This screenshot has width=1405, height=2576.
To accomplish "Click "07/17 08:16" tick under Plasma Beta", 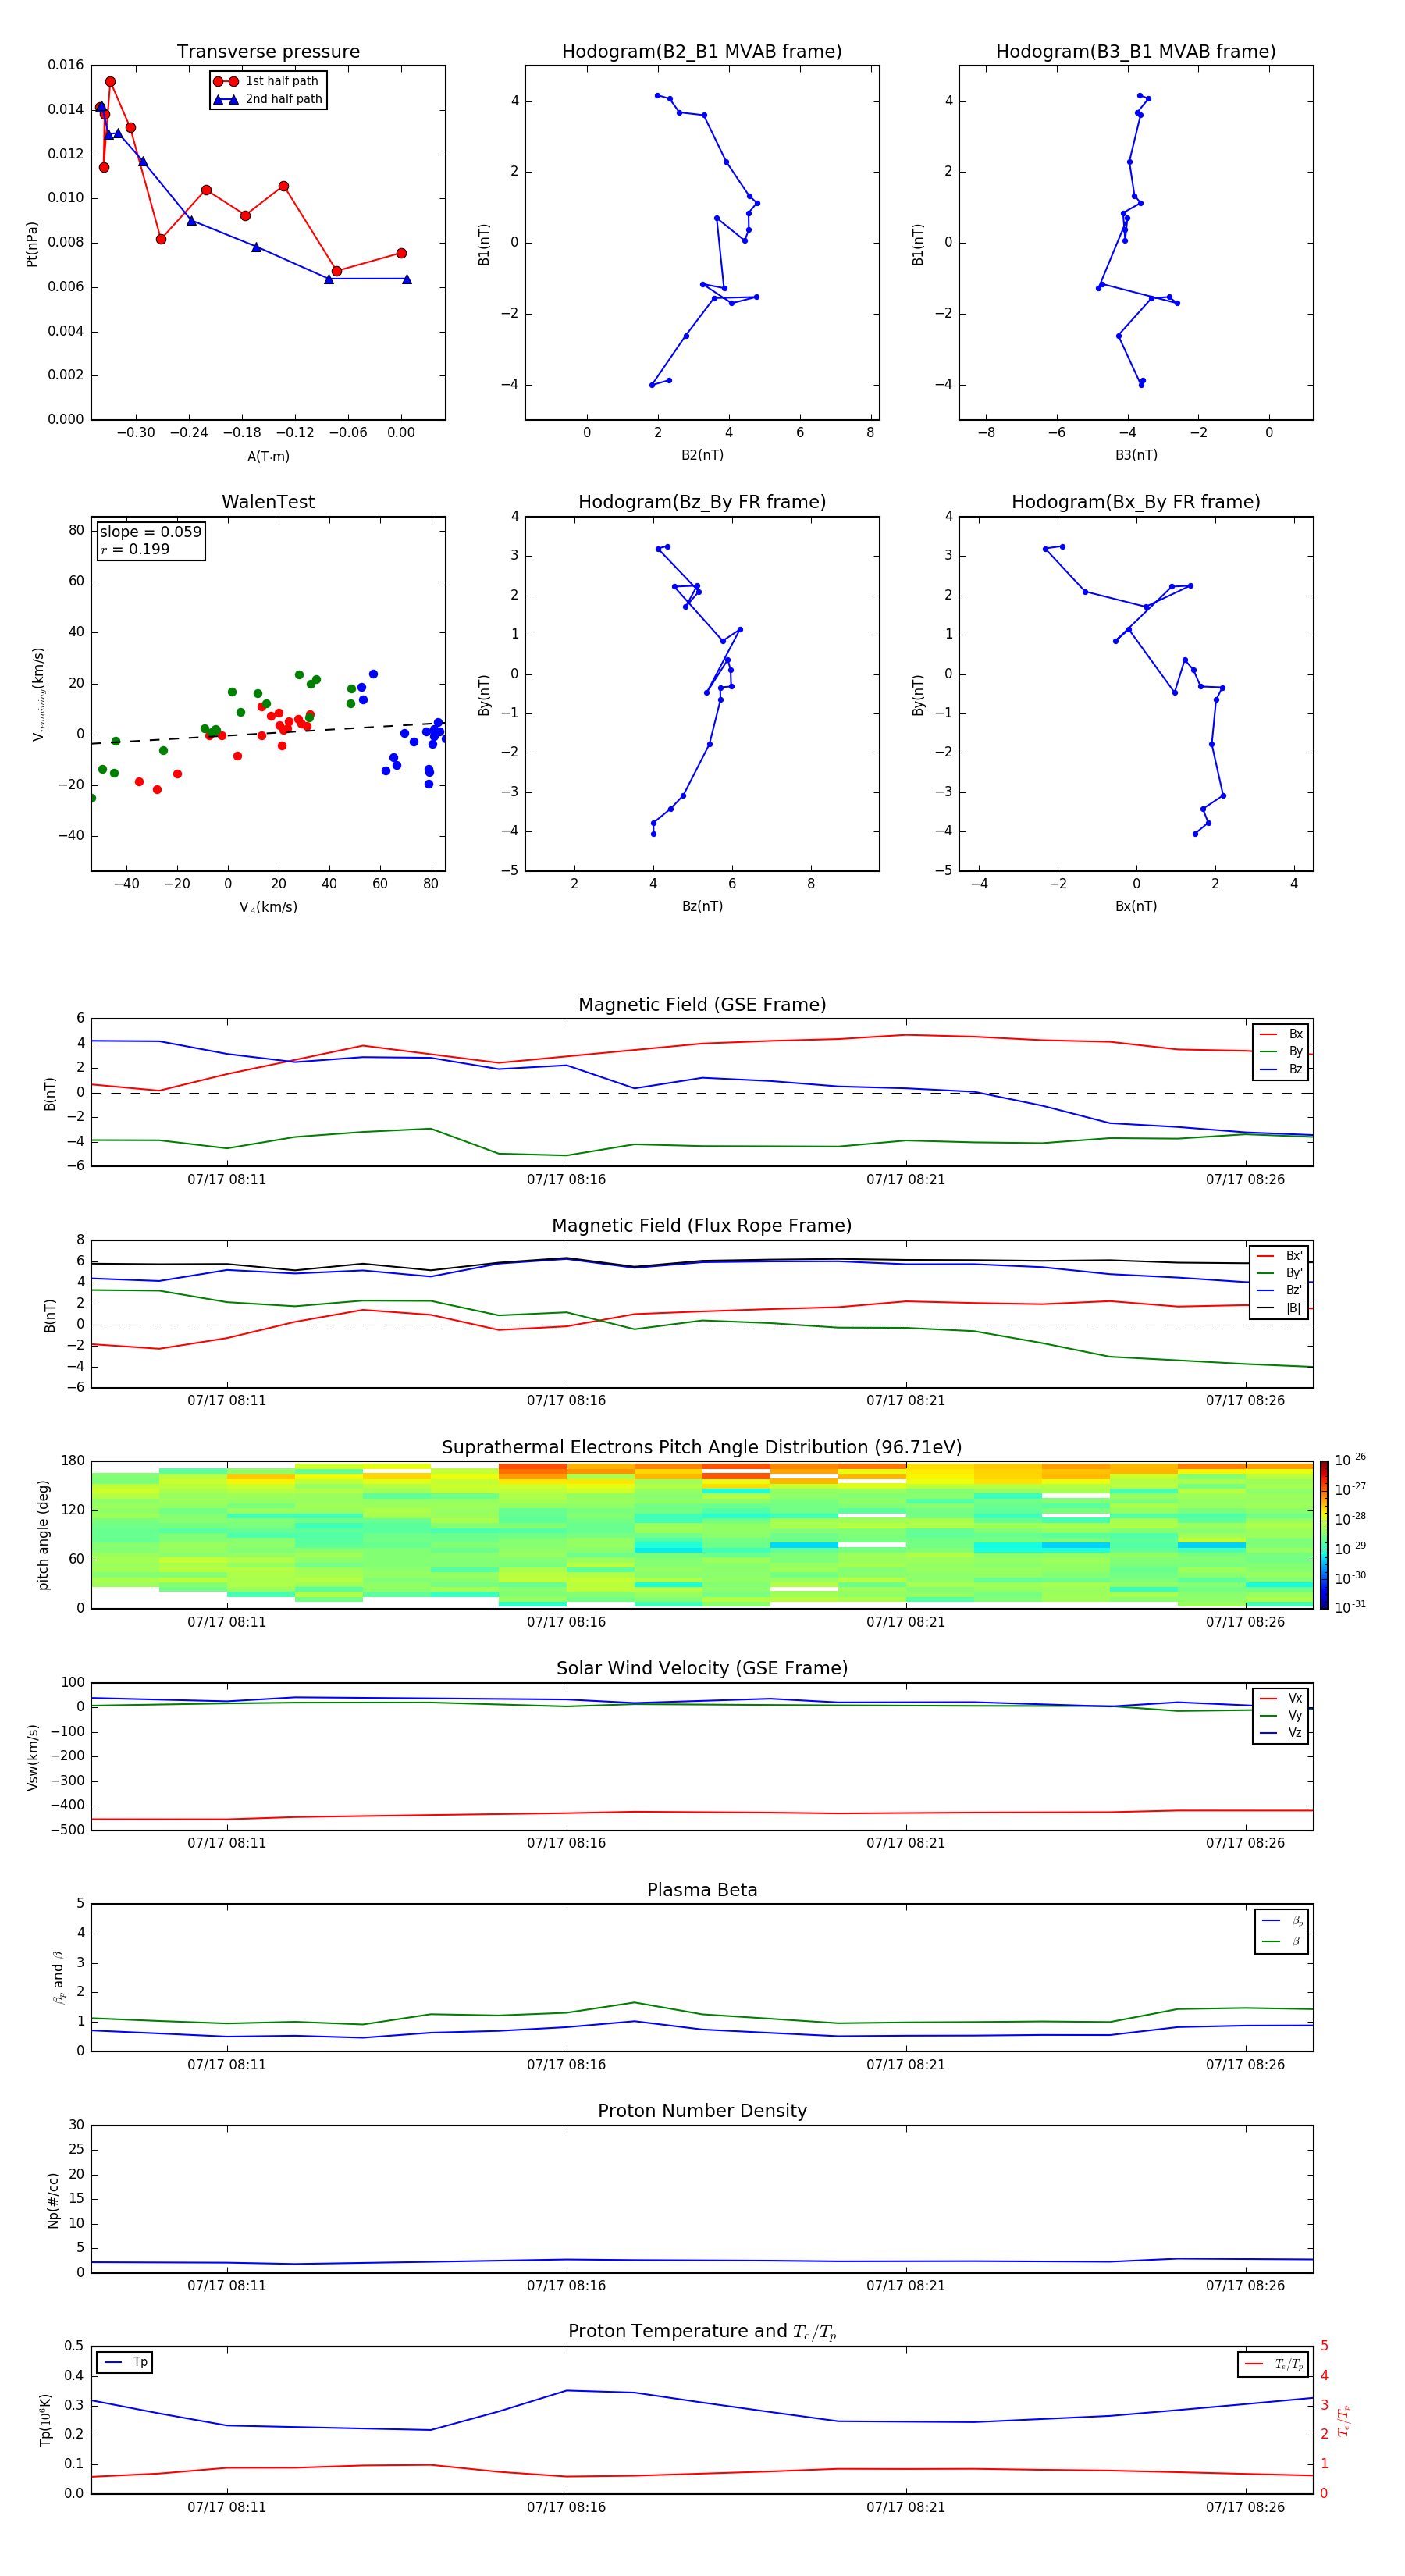I will point(566,2065).
